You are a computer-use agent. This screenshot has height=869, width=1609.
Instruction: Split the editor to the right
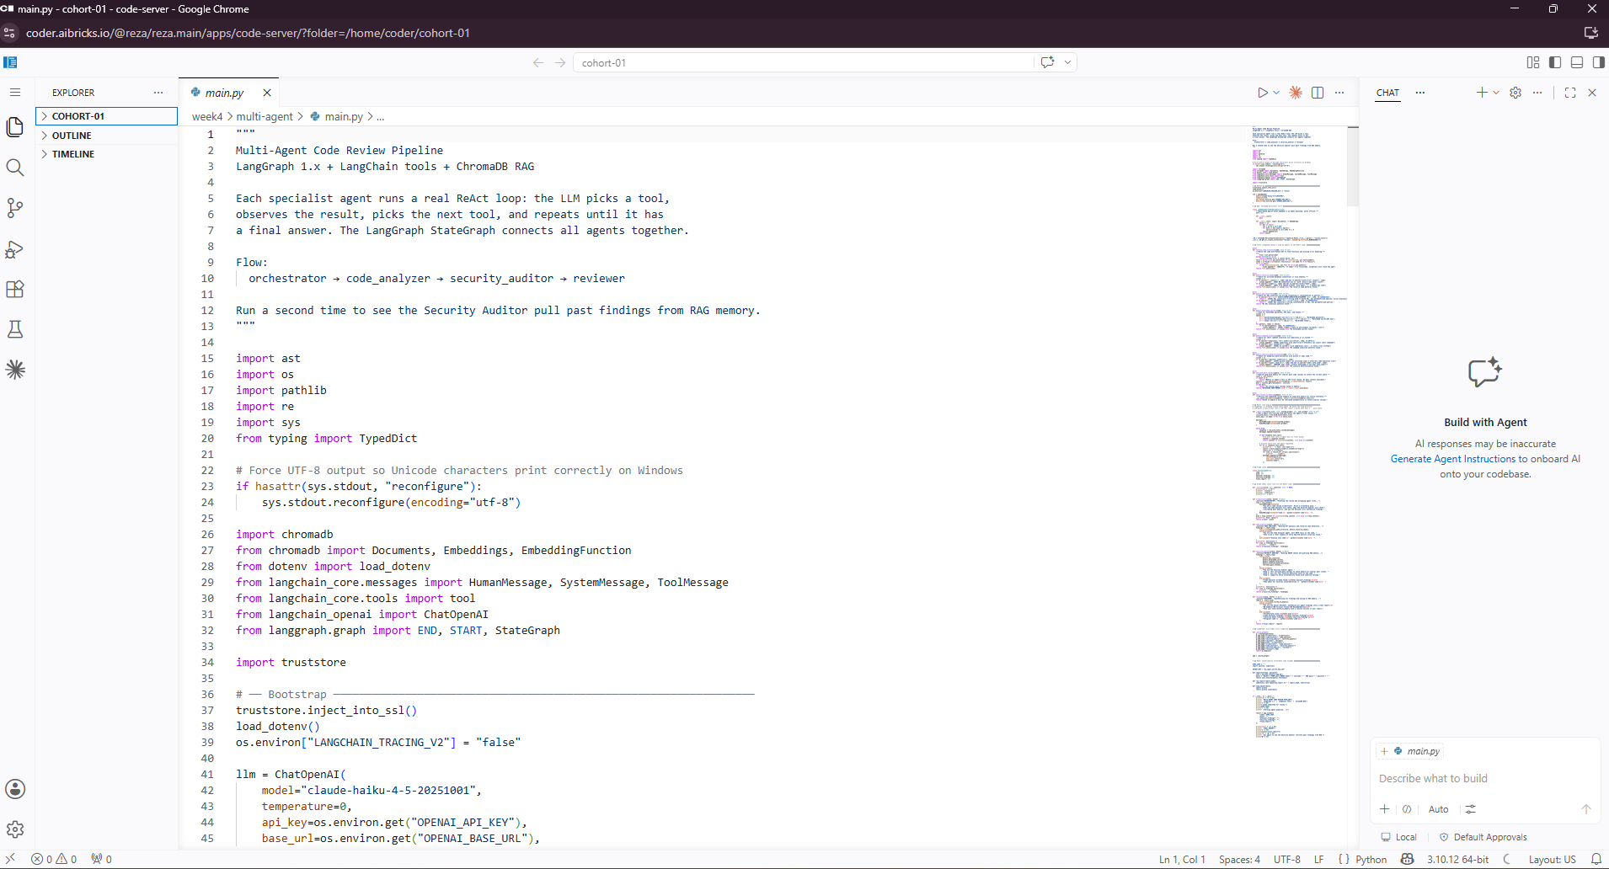1318,93
